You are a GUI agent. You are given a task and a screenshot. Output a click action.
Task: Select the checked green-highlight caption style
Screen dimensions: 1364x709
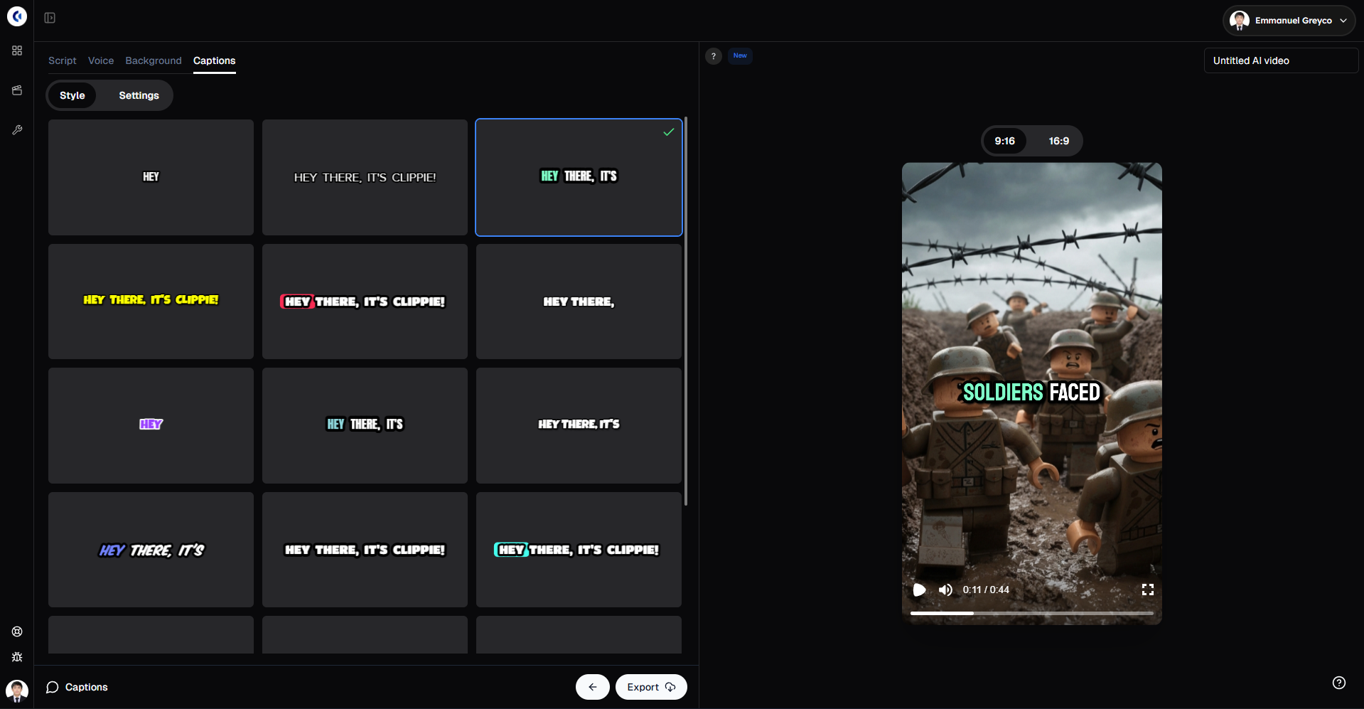coord(579,177)
